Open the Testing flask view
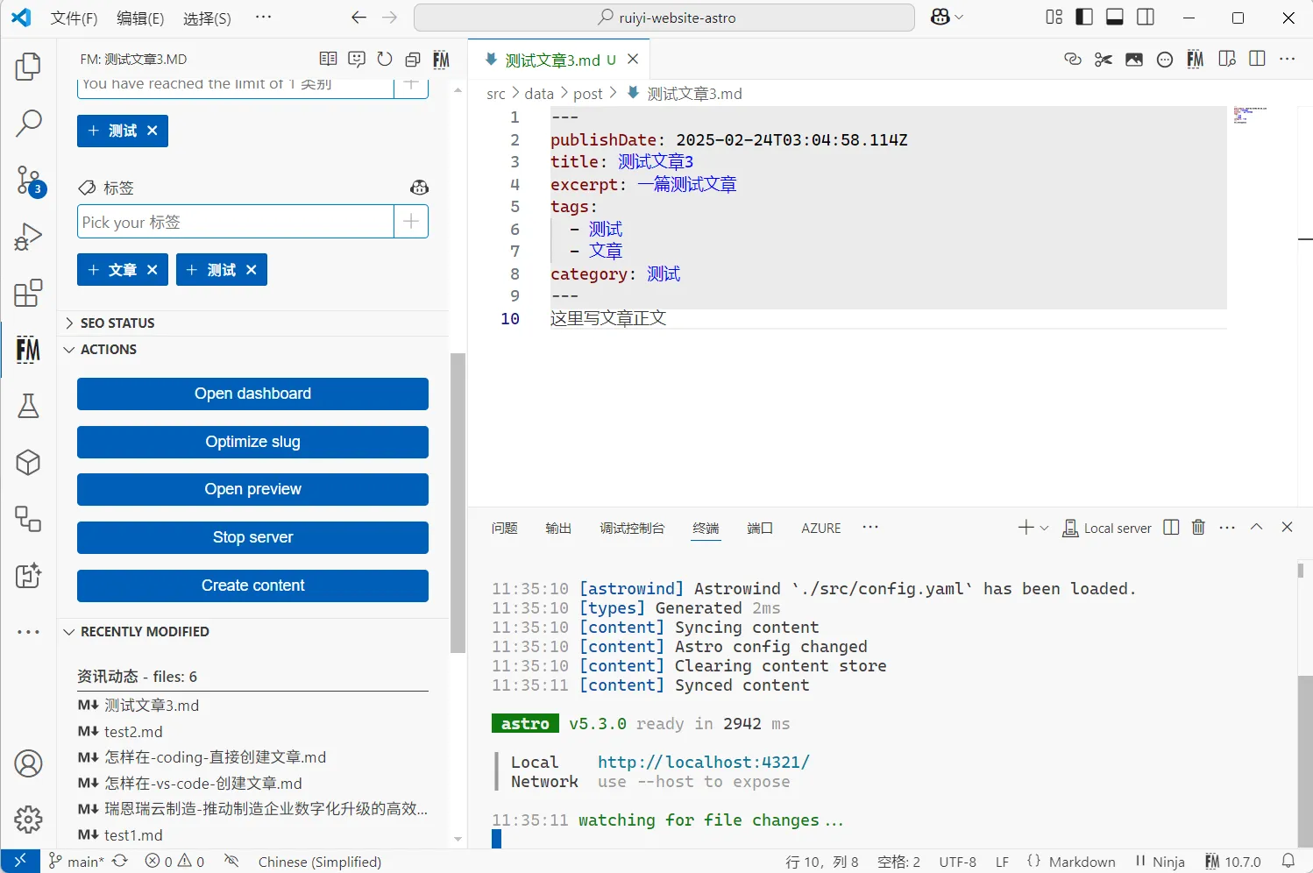 tap(28, 406)
